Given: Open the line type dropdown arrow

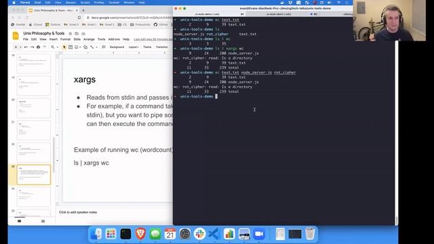Looking at the screenshot, I should pyautogui.click(x=96, y=47).
